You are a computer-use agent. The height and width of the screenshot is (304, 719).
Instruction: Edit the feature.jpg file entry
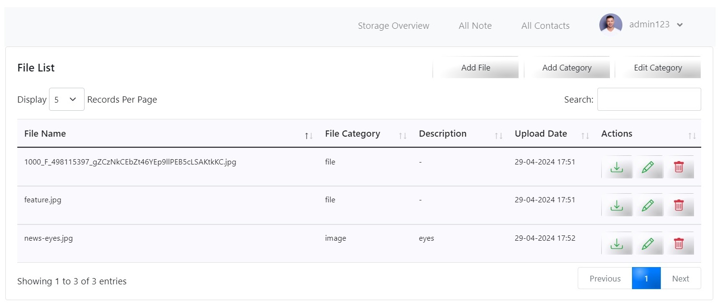[x=648, y=205]
